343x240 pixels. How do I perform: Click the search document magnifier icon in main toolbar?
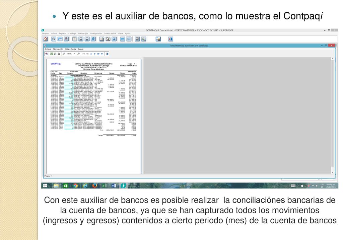pos(108,39)
